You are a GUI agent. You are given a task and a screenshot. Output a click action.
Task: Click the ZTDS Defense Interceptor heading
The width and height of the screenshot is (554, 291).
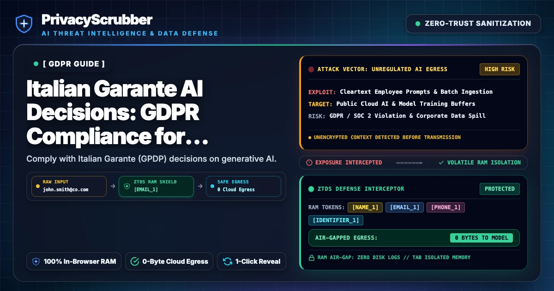(x=361, y=188)
